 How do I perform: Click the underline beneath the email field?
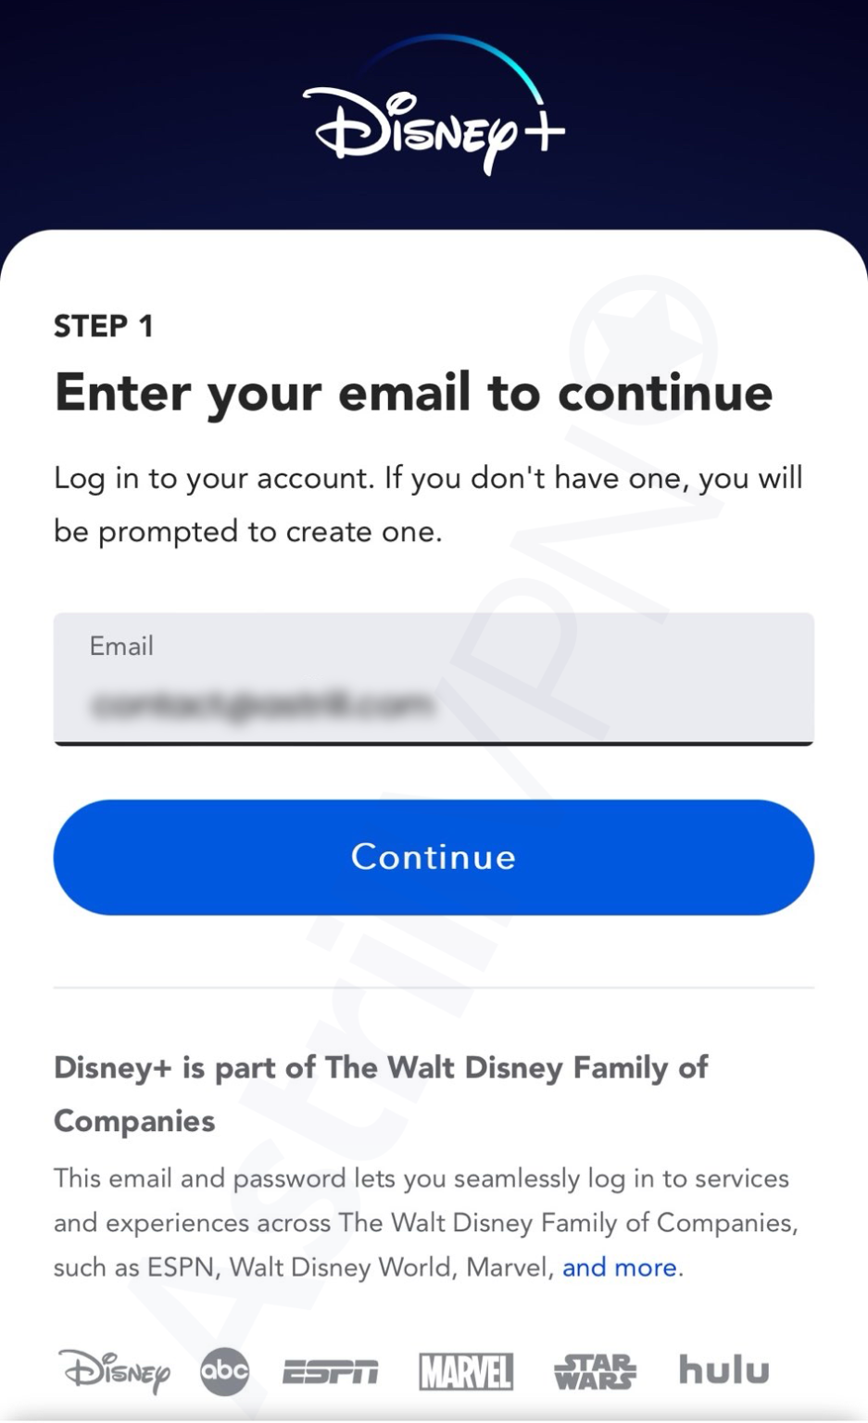432,741
